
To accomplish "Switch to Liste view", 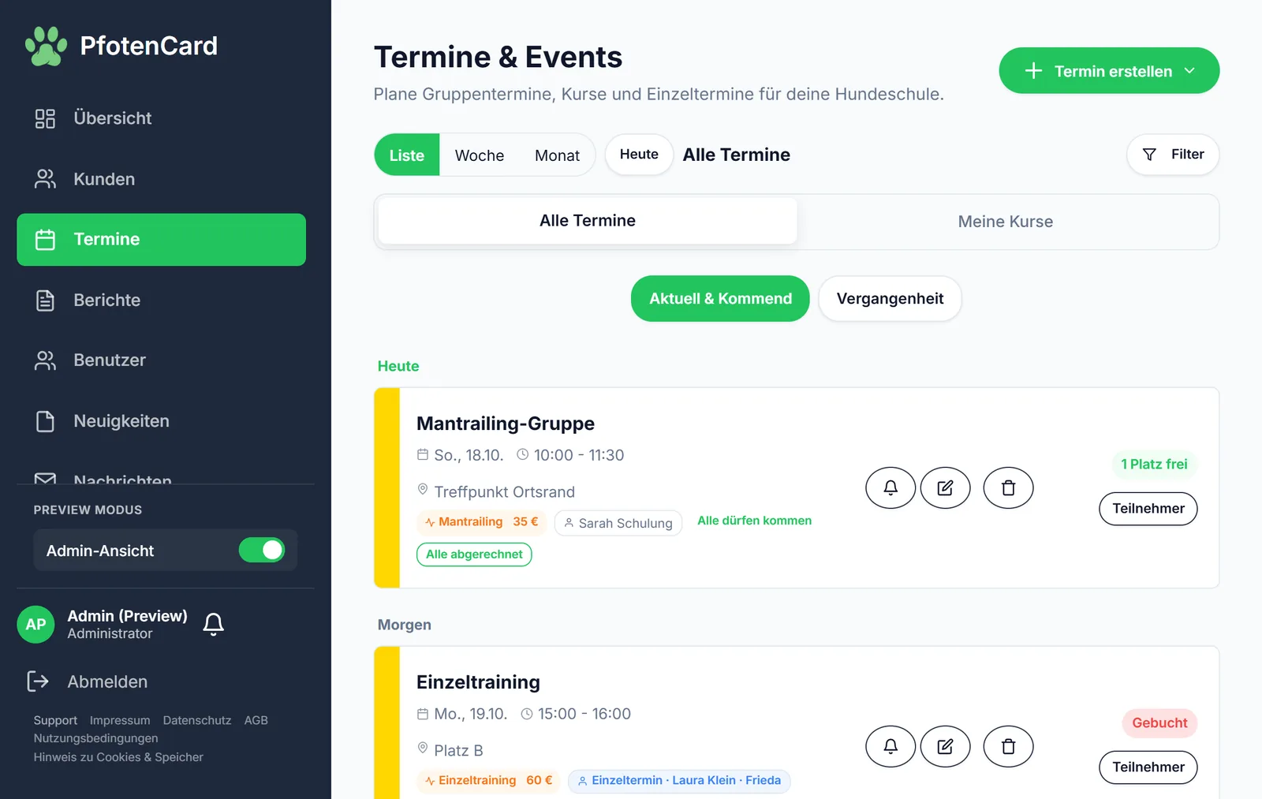I will (407, 155).
